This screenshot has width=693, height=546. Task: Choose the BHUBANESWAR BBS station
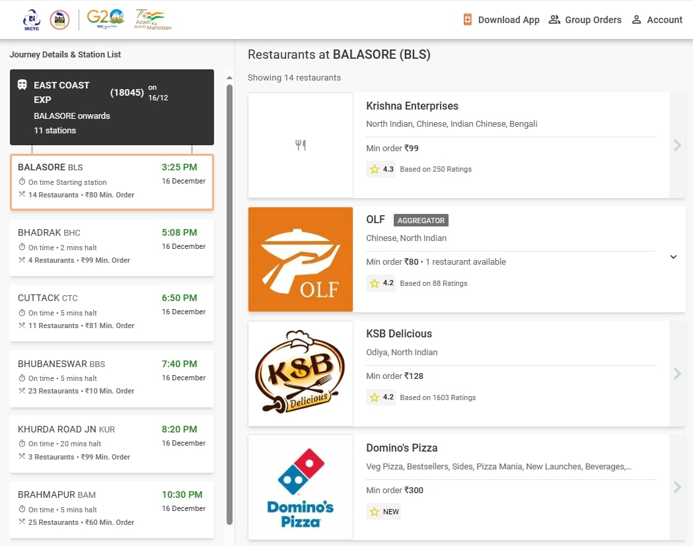[112, 378]
